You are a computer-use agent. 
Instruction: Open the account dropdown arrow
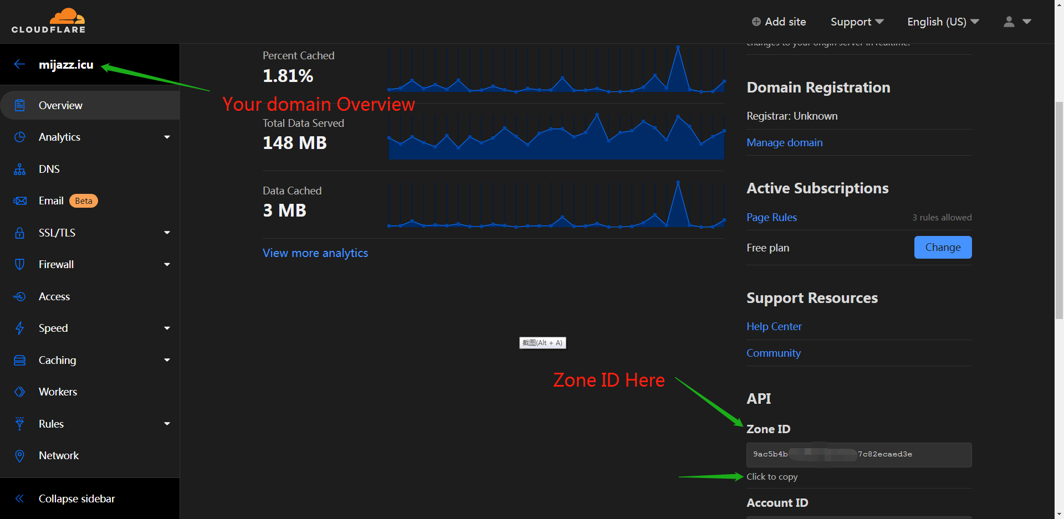[x=1027, y=22]
